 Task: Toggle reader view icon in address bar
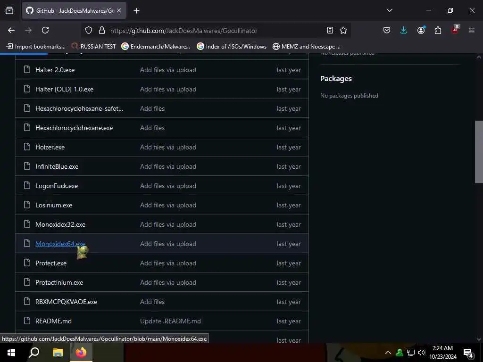pos(330,30)
